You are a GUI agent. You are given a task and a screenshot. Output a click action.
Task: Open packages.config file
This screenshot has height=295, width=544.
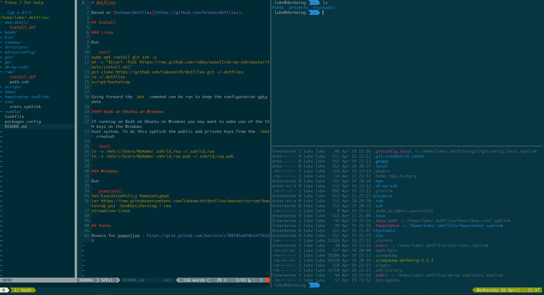[23, 121]
